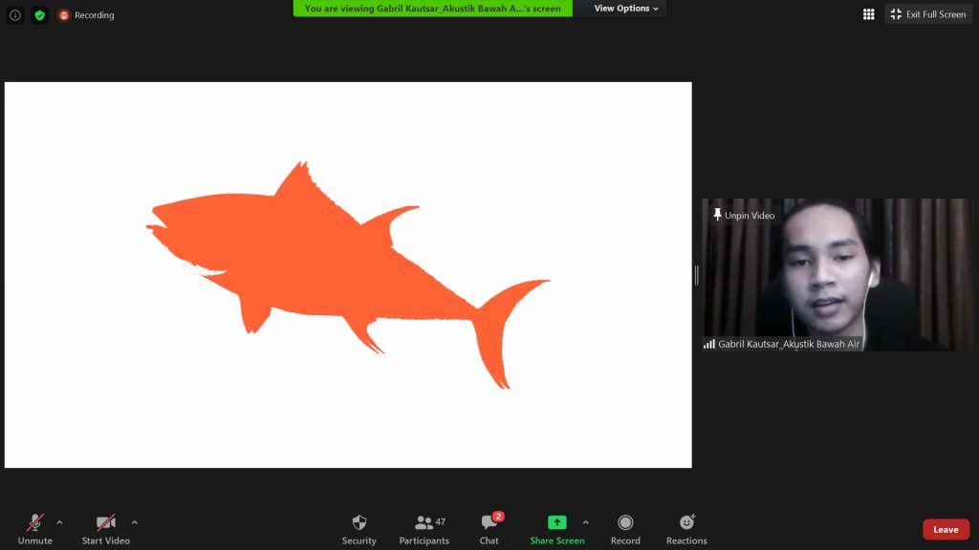Expand the audio options caret next to Unmute
The image size is (979, 550).
point(59,522)
